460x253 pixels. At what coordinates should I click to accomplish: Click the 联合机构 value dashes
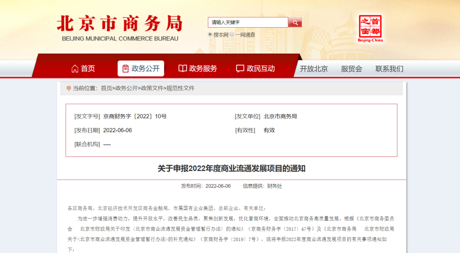[x=107, y=145]
